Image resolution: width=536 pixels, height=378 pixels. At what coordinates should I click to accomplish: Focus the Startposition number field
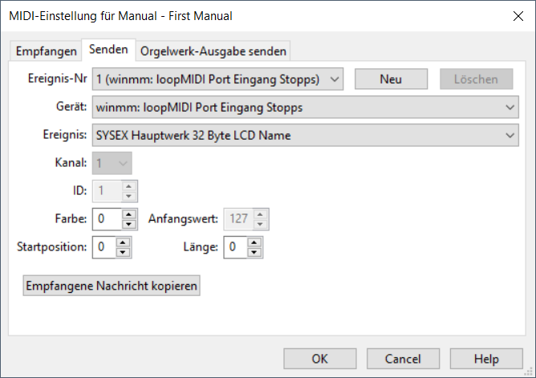103,247
